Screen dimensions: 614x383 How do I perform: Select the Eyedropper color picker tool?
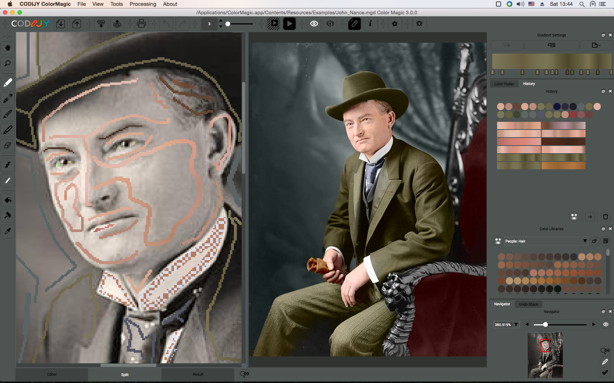click(8, 231)
